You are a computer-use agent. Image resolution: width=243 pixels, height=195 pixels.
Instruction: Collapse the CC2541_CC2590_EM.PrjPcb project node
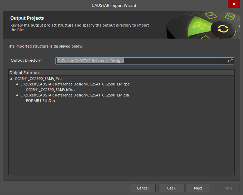tap(11, 79)
